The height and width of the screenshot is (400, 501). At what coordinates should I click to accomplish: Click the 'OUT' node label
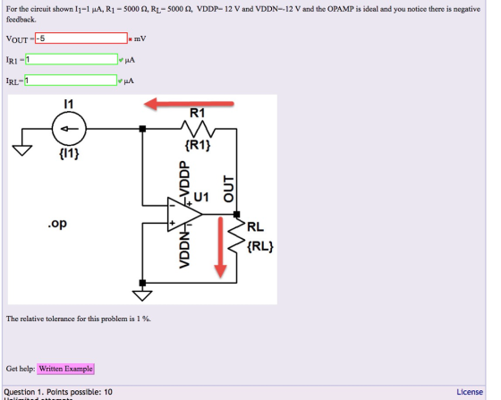[228, 189]
